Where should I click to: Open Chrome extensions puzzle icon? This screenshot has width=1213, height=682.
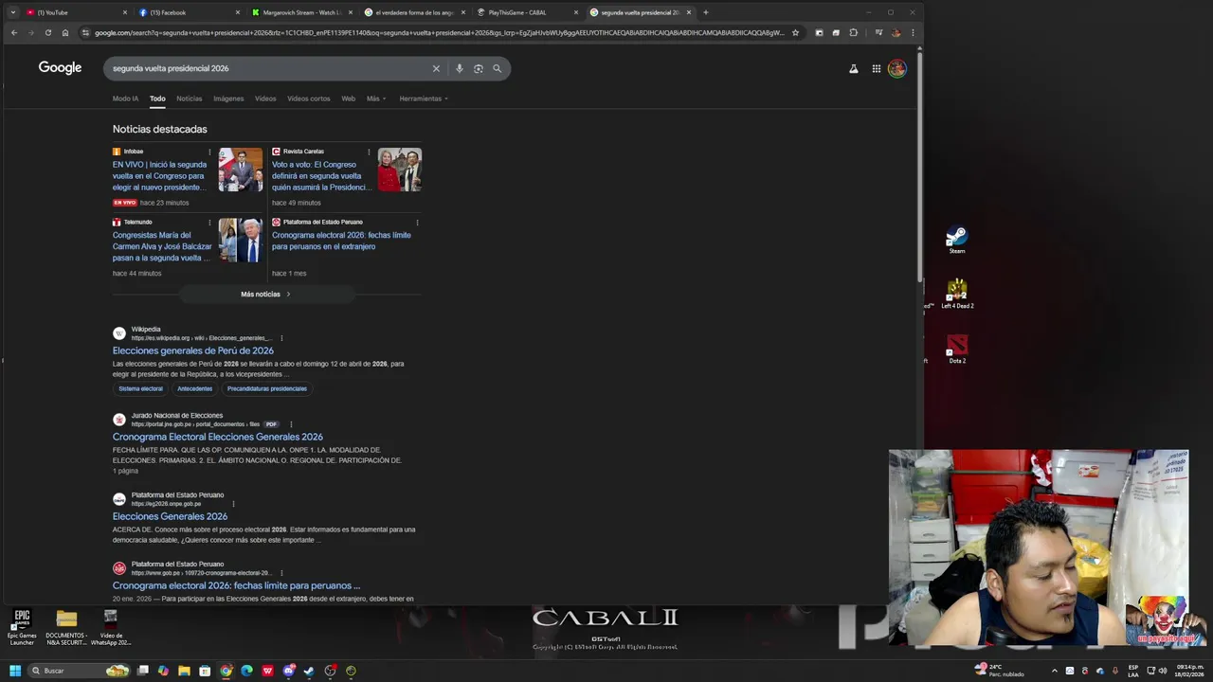pyautogui.click(x=853, y=32)
